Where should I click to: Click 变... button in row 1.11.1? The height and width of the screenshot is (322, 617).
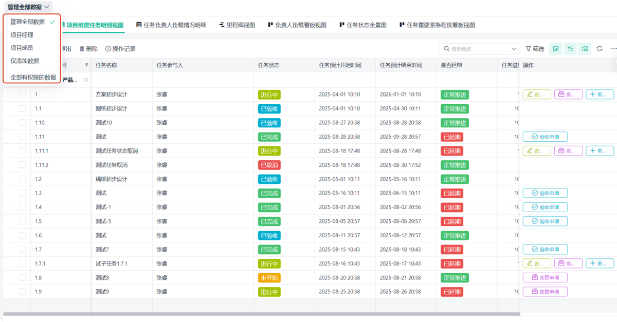[x=569, y=151]
